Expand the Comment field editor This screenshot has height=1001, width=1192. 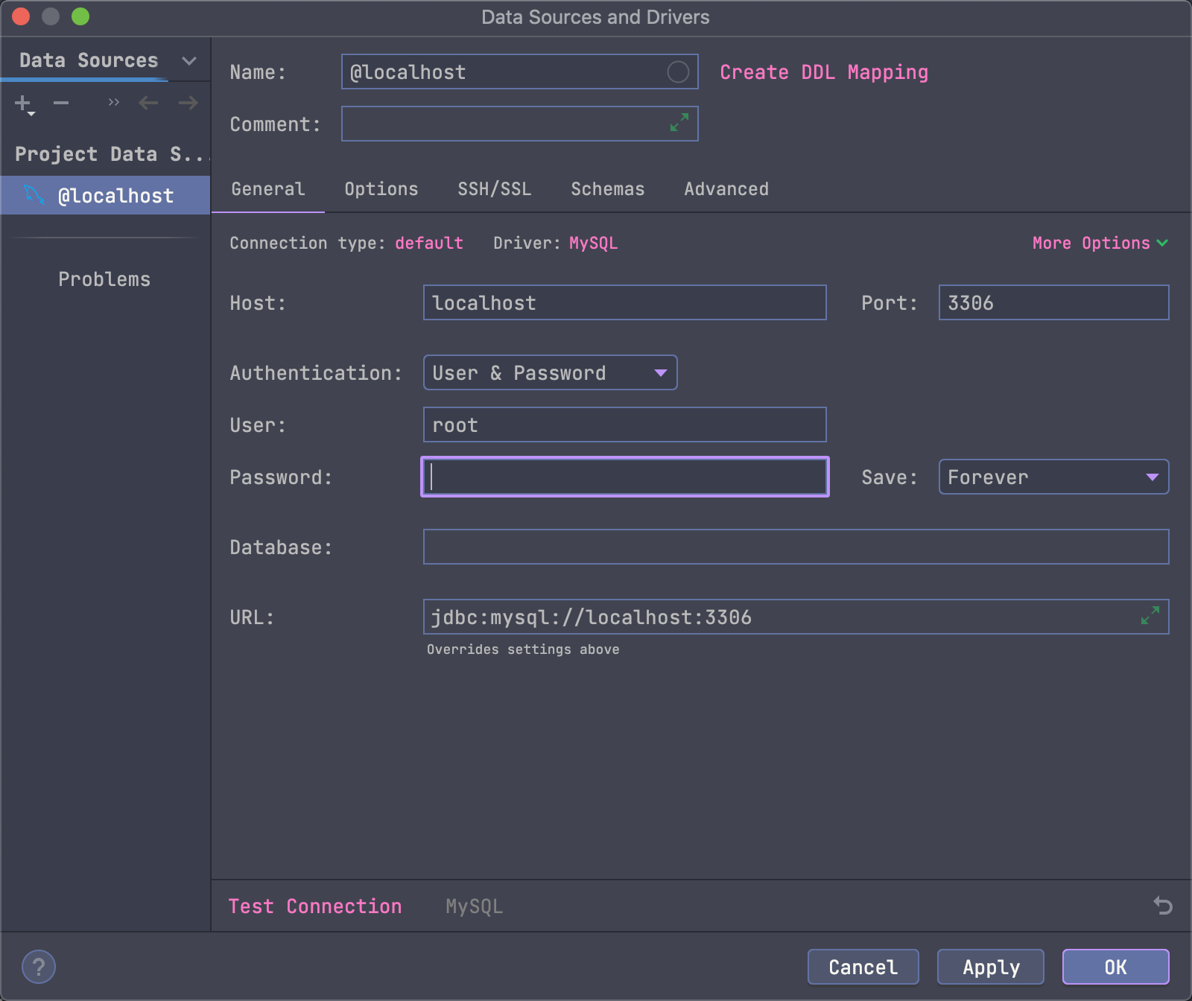coord(679,122)
